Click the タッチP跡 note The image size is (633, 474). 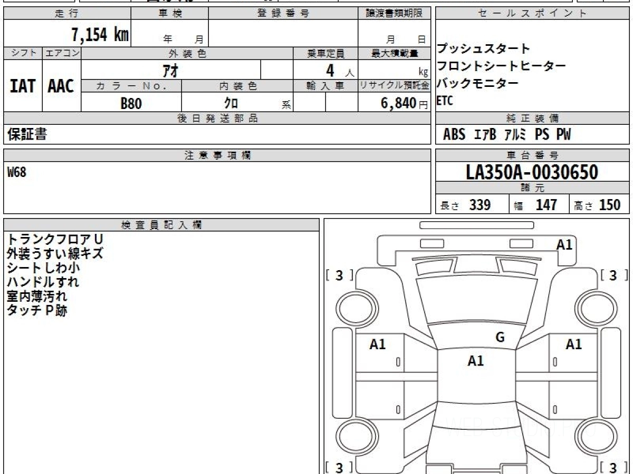point(37,311)
